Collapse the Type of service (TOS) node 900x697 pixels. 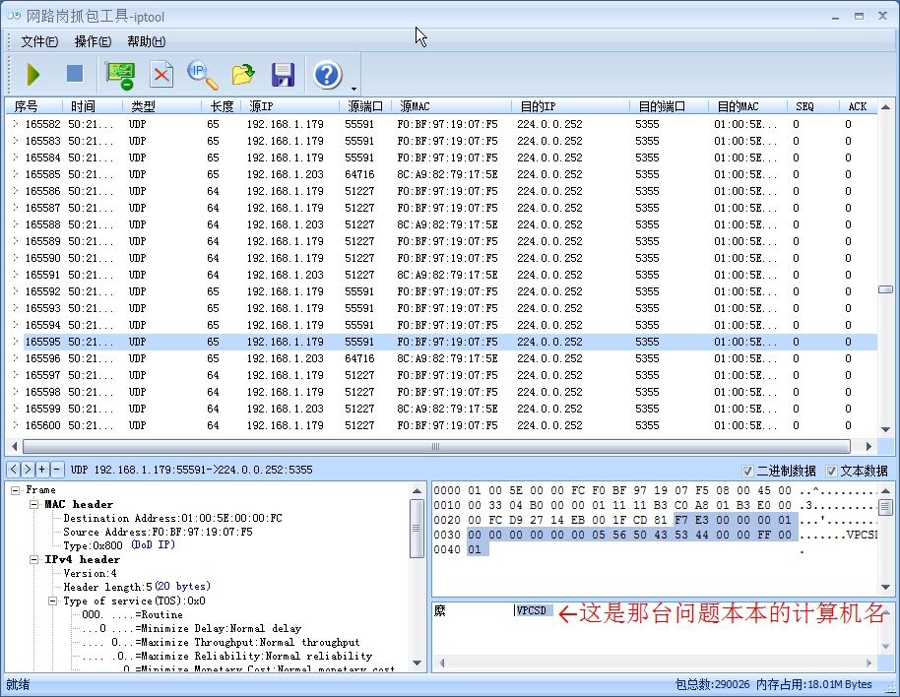[x=54, y=601]
